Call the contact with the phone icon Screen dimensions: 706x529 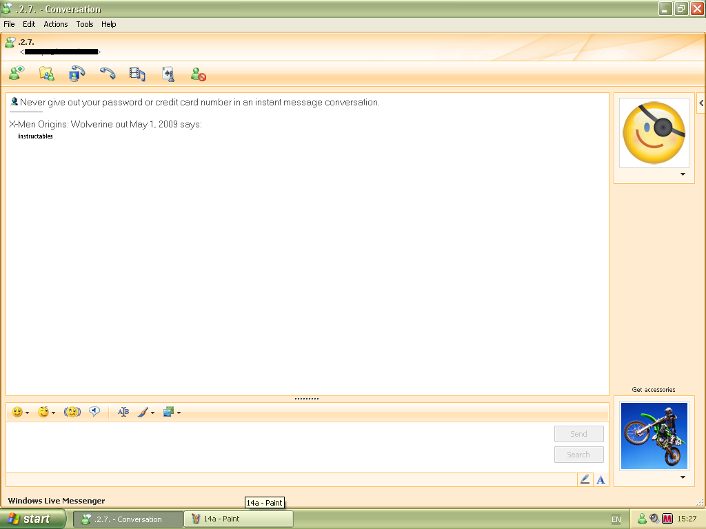point(107,73)
